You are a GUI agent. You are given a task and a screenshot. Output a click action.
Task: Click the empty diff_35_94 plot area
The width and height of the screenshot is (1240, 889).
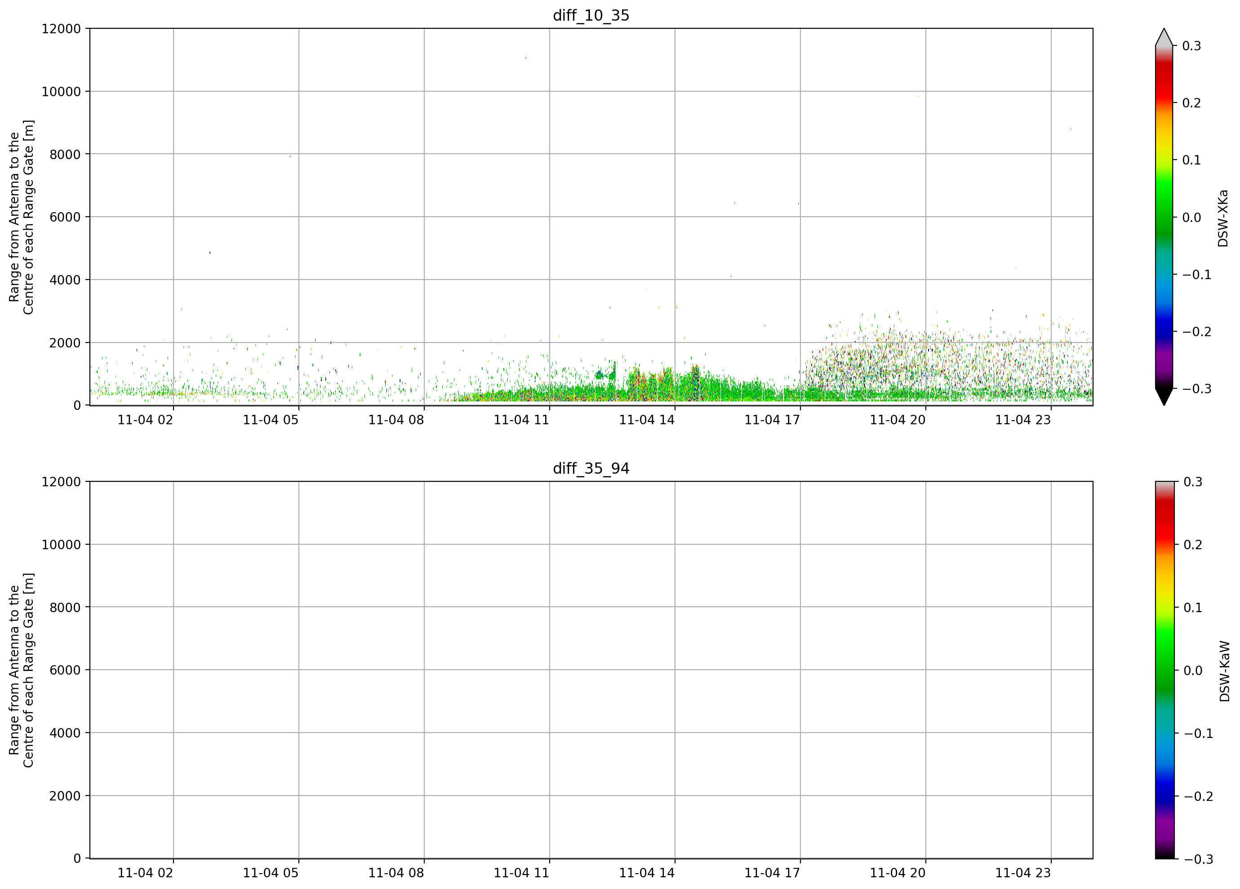[x=591, y=670]
